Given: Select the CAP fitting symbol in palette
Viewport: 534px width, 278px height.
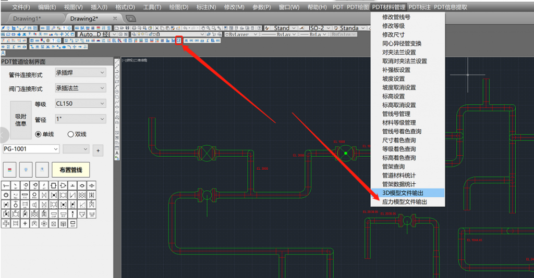Looking at the screenshot, I should [x=54, y=214].
